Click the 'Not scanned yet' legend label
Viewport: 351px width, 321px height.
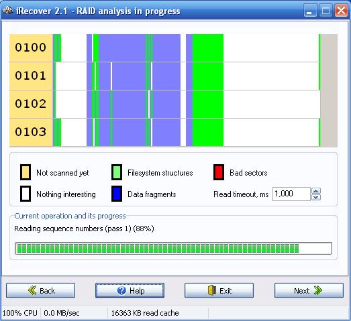pyautogui.click(x=62, y=173)
